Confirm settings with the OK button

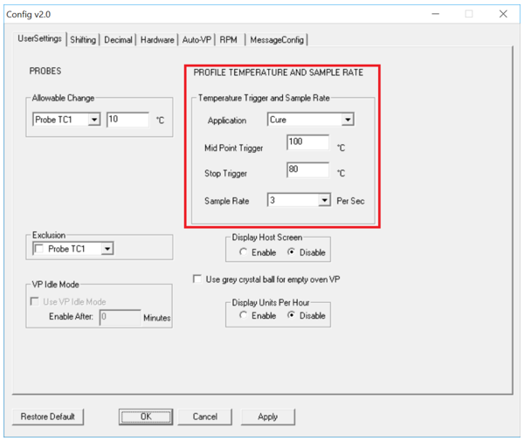(146, 417)
